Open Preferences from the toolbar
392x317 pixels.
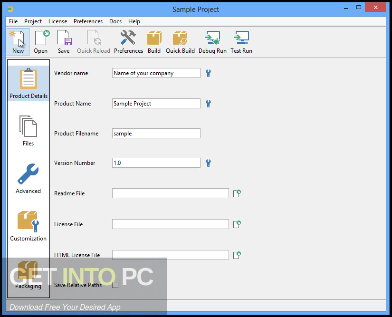pos(128,42)
